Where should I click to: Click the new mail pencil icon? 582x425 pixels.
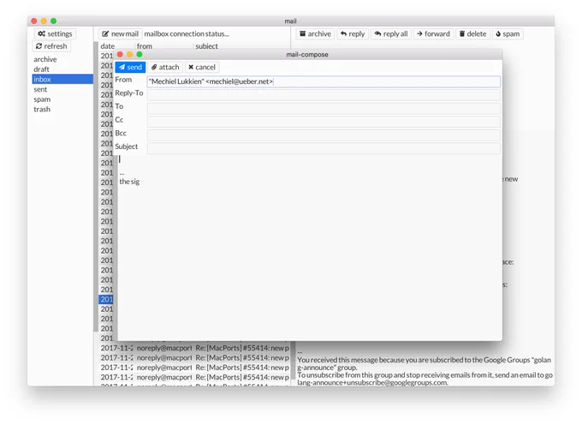[105, 33]
